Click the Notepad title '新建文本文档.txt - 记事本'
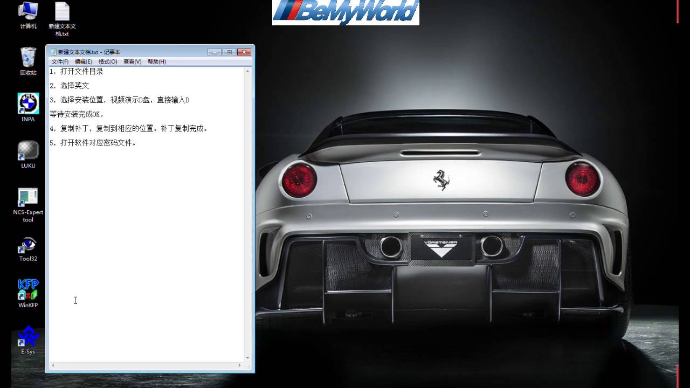Image resolution: width=690 pixels, height=388 pixels. (x=89, y=52)
